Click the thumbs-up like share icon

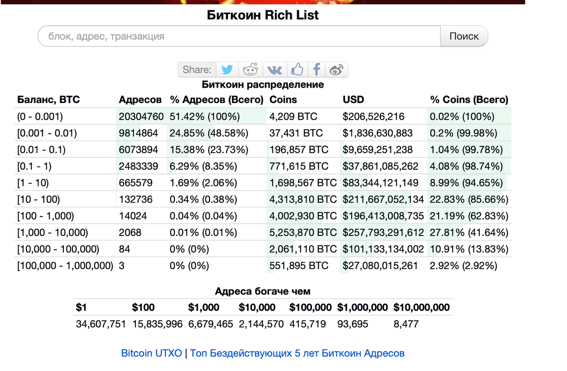click(x=297, y=70)
